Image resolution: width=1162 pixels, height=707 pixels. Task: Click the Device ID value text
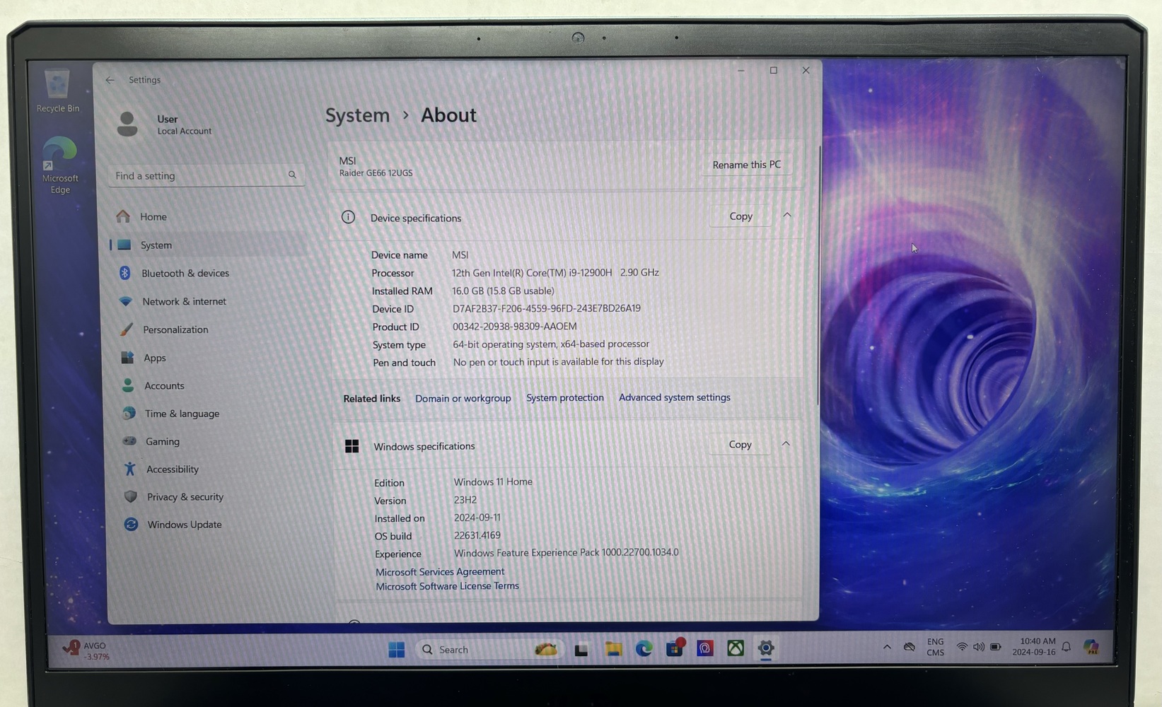coord(547,308)
